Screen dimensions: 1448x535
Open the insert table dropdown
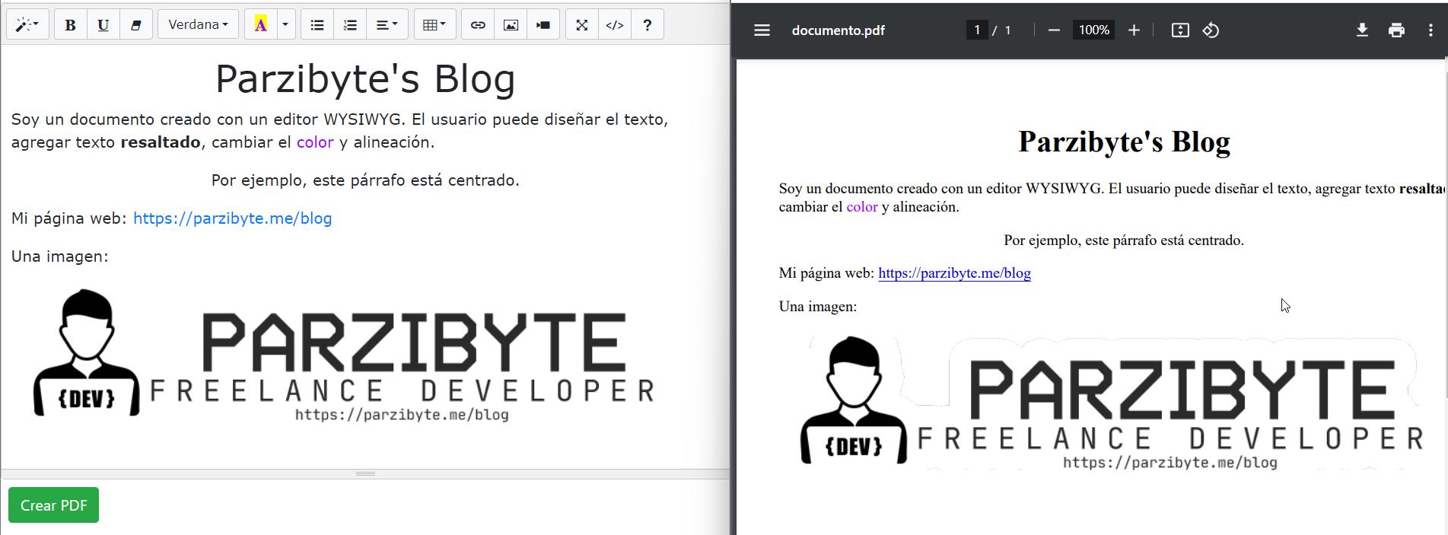pos(434,25)
